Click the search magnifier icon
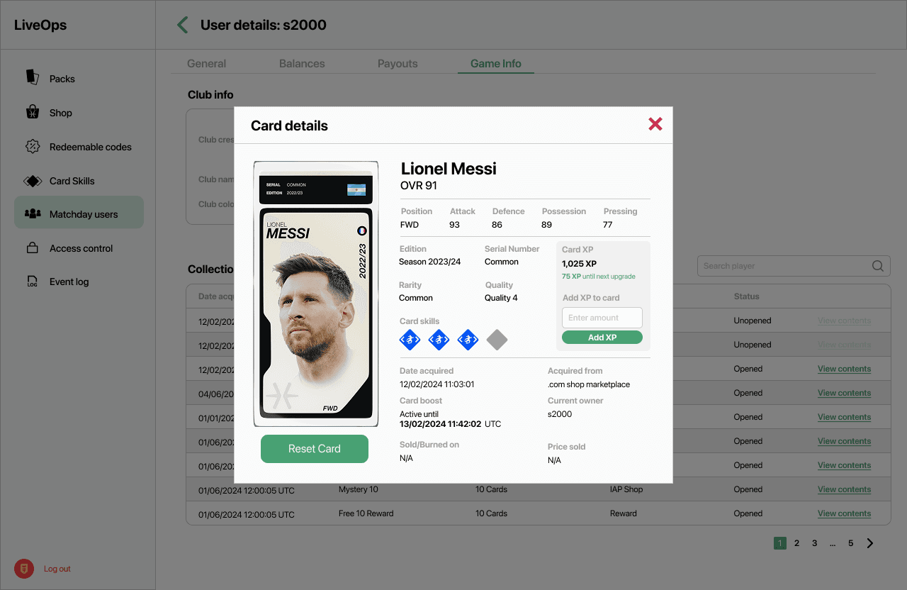Viewport: 907px width, 590px height. (x=877, y=266)
